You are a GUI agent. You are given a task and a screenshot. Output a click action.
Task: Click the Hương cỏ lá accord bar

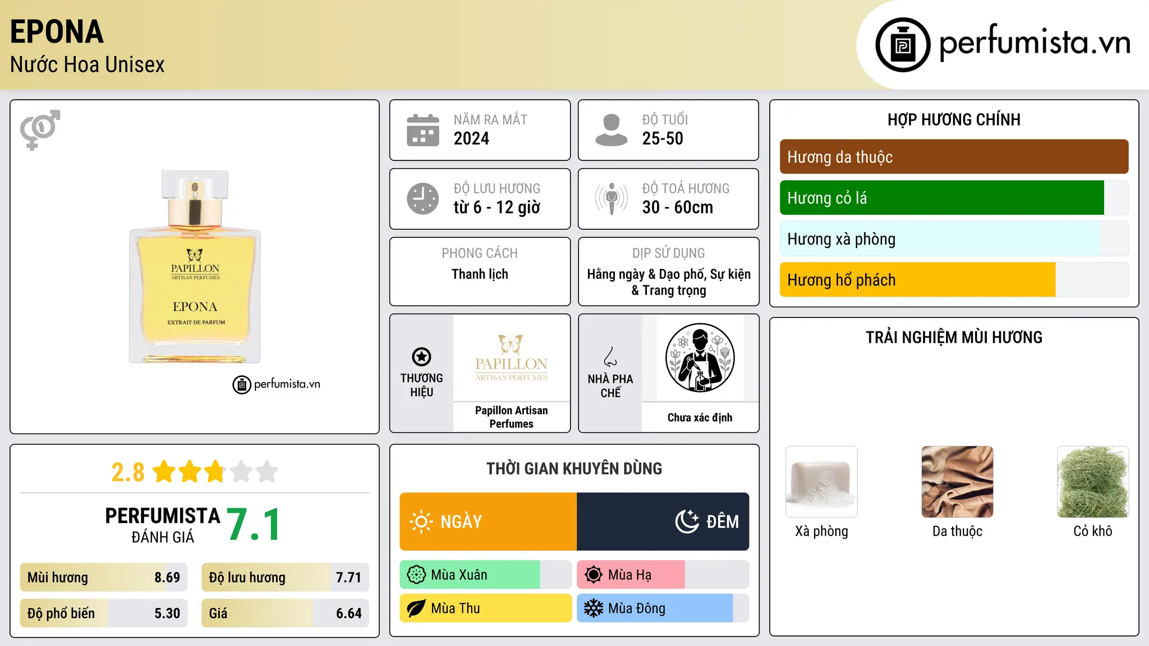954,198
